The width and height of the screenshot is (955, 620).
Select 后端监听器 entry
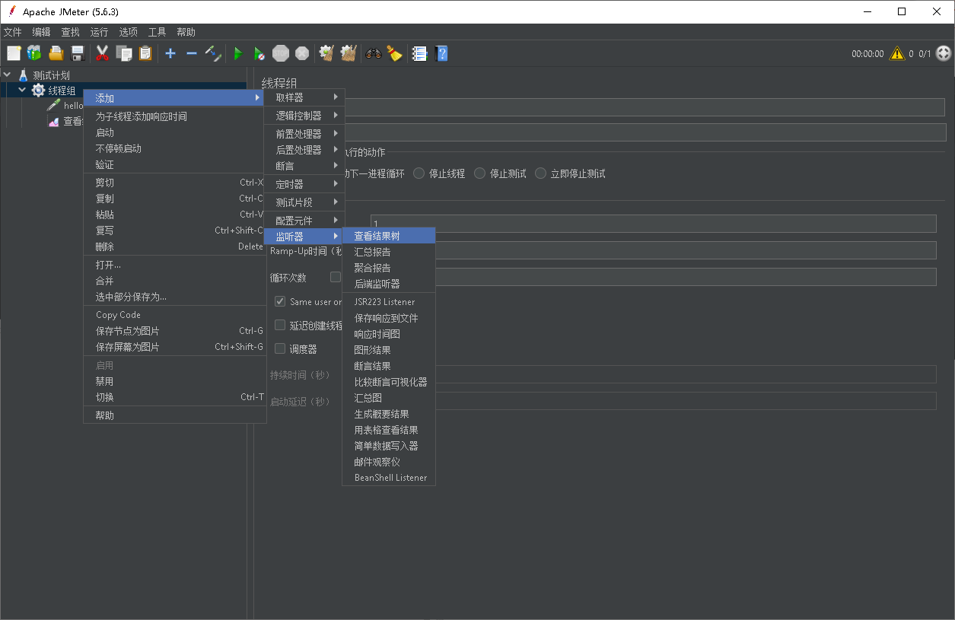tap(389, 284)
